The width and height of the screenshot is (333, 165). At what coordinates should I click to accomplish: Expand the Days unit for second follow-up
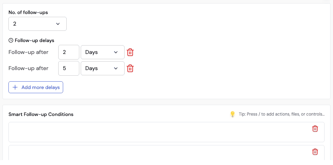coord(102,68)
